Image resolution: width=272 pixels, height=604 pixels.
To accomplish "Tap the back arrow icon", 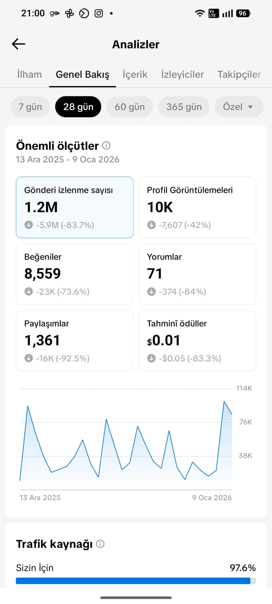I will (19, 44).
